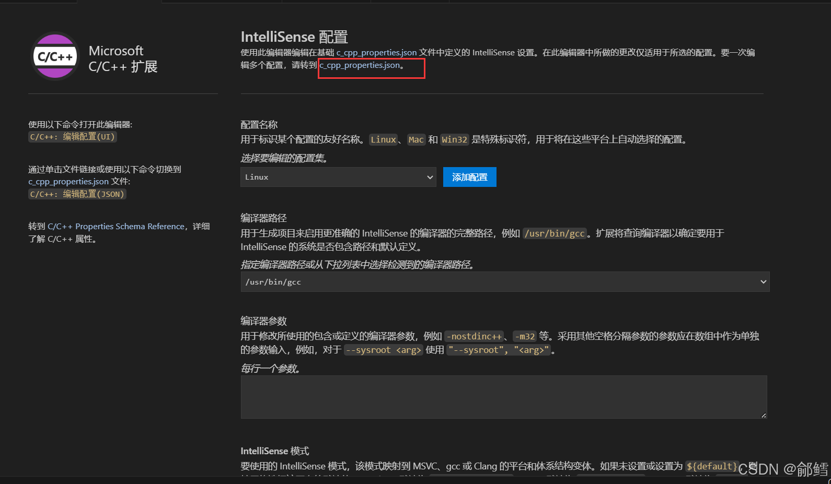Open c_cpp_properties.json link in the IntelliSense description
This screenshot has height=484, width=831.
click(x=376, y=52)
